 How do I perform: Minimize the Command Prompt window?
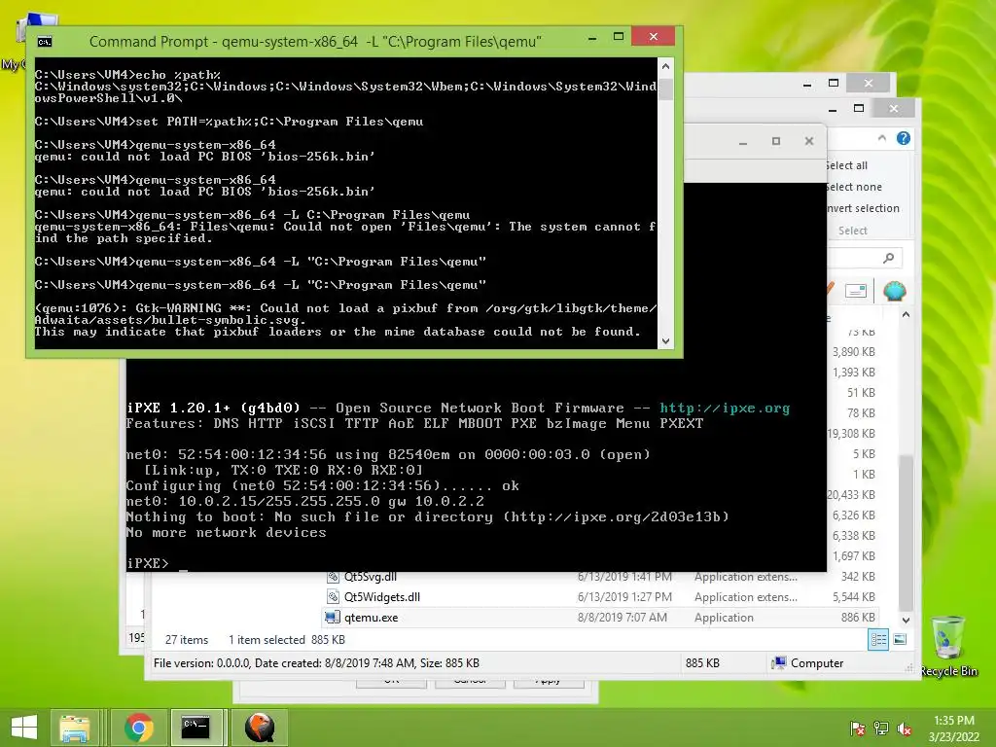point(592,38)
